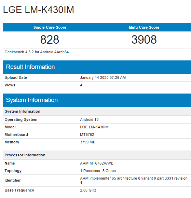Click the date January 14 2020 07:26 AM
This screenshot has width=191, height=198.
pos(103,77)
